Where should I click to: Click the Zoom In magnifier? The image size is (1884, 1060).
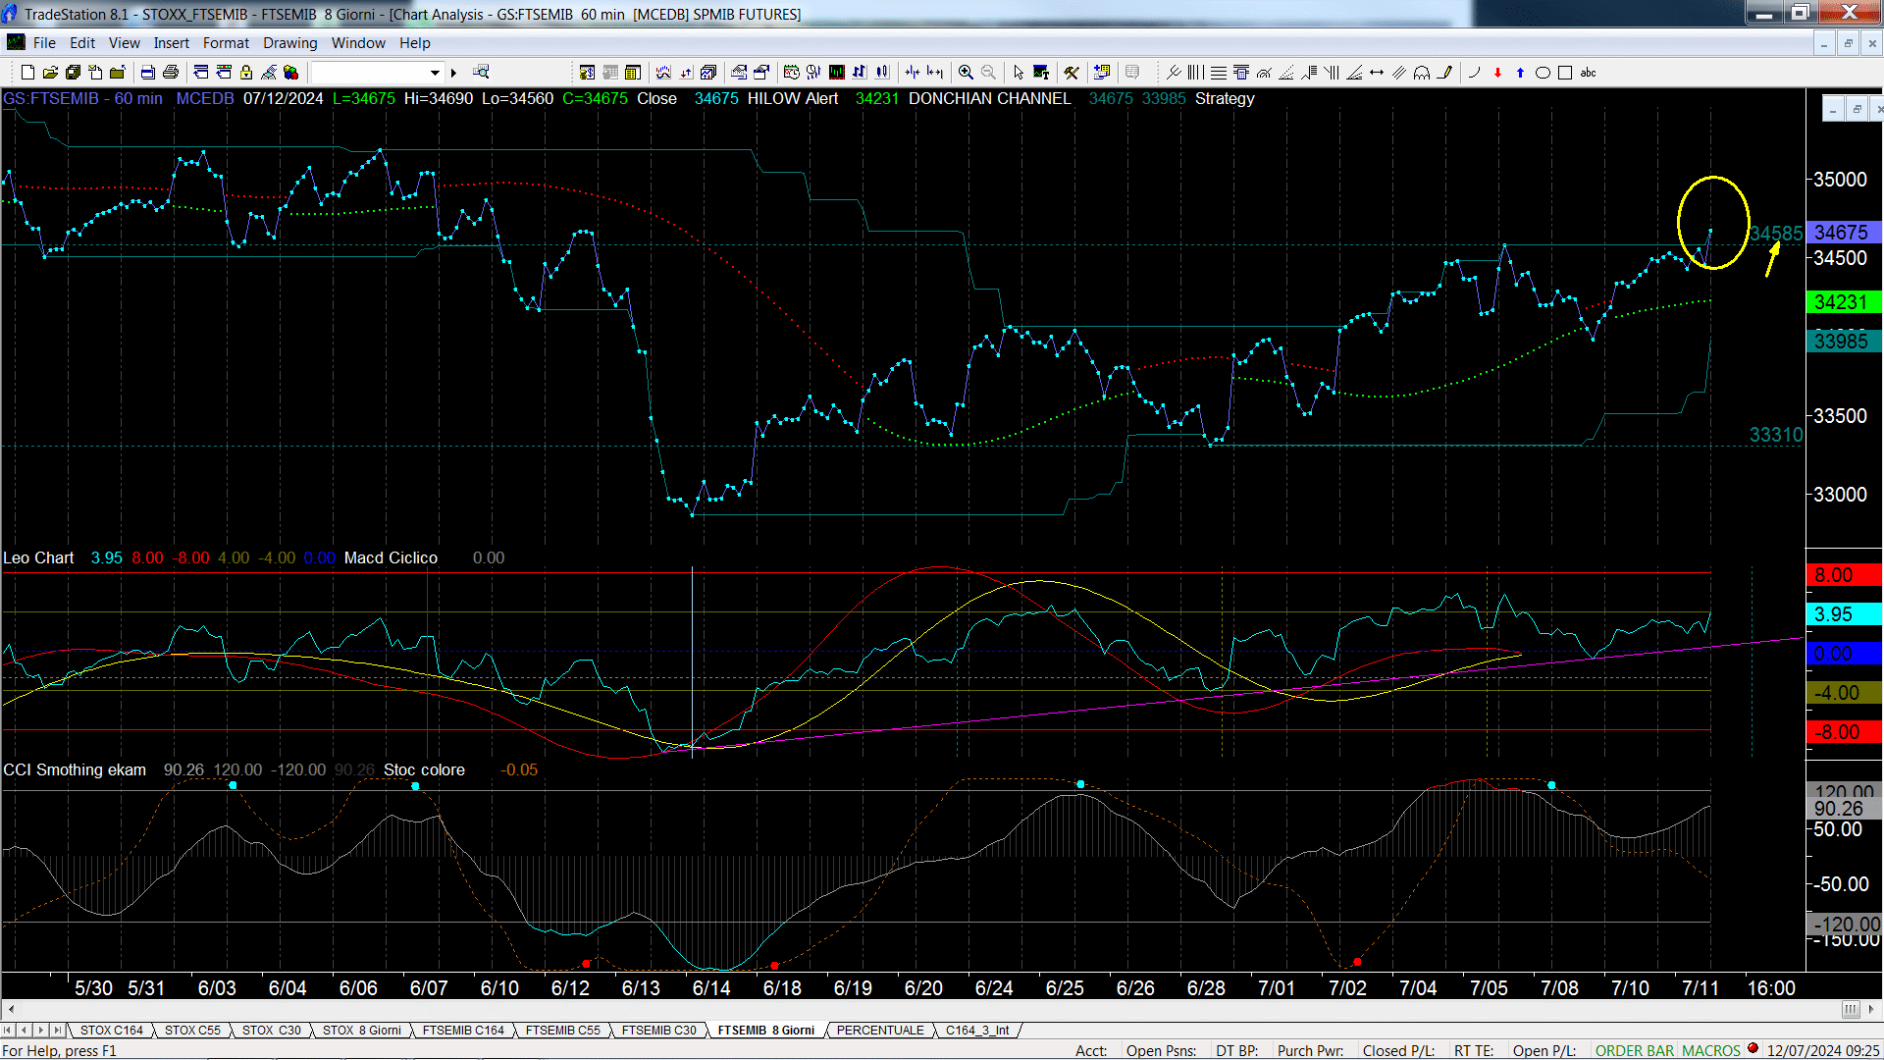click(x=966, y=72)
